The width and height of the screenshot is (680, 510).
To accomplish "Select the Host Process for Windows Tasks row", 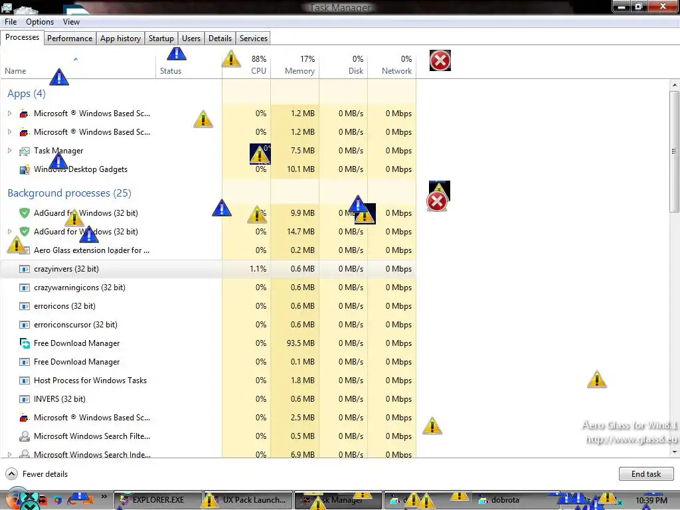I will [208, 381].
